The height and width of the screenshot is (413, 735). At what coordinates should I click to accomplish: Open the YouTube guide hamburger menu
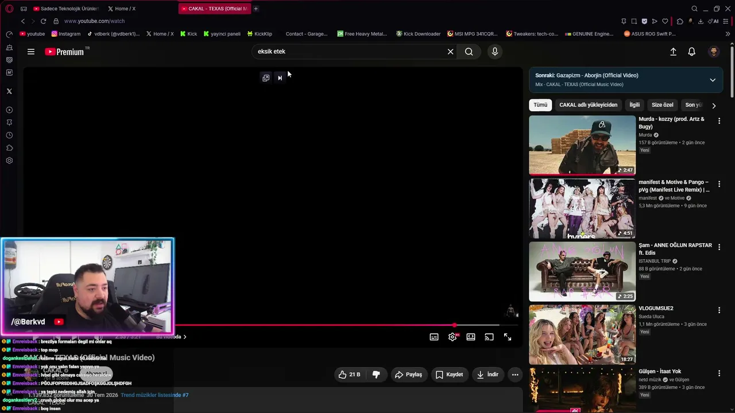[31, 52]
